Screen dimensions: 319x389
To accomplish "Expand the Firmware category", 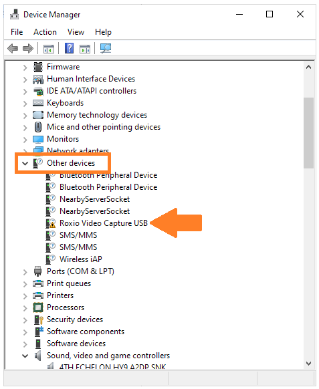I will pyautogui.click(x=25, y=68).
